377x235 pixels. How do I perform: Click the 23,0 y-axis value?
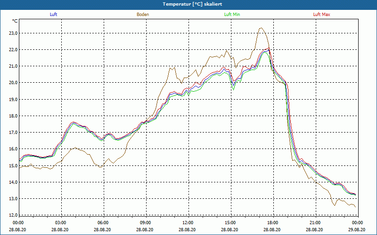point(13,33)
